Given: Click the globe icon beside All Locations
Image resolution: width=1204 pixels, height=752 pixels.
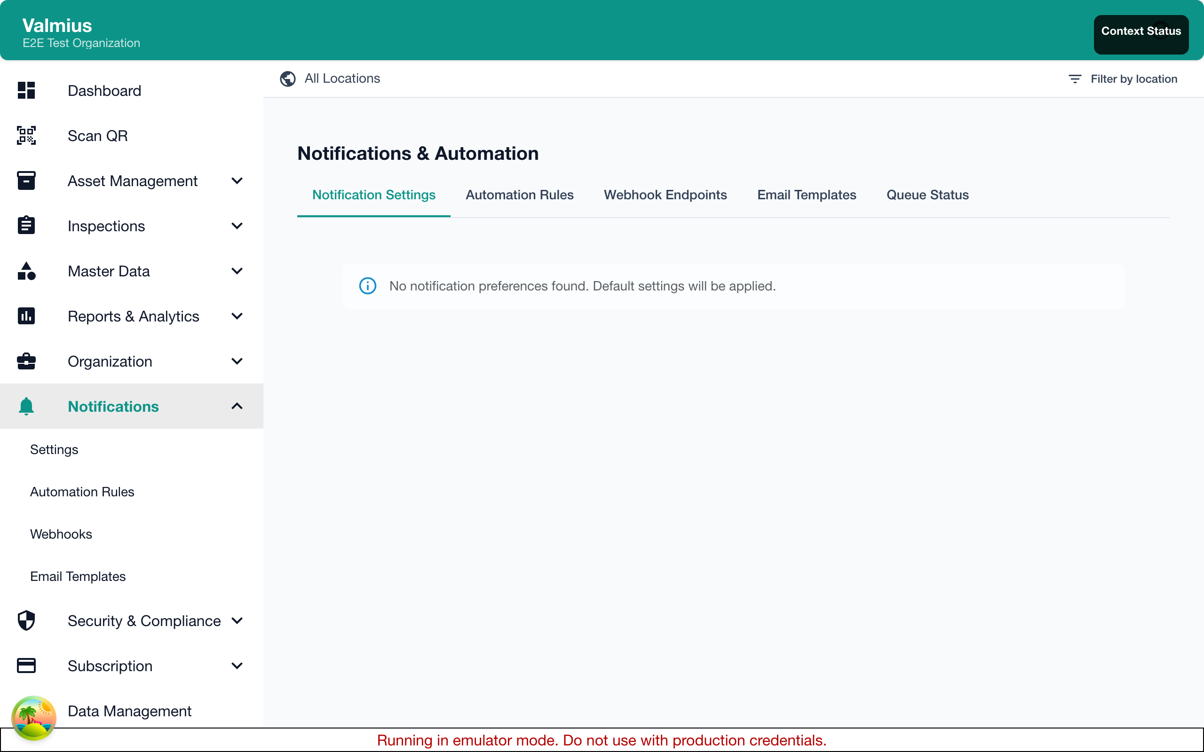Looking at the screenshot, I should pyautogui.click(x=287, y=78).
